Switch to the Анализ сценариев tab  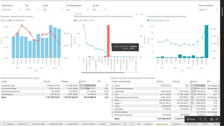(x=89, y=124)
